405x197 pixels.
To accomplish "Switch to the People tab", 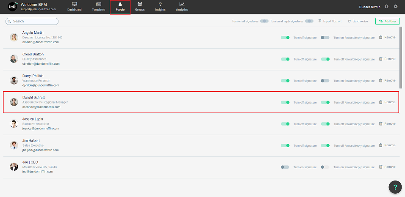I will [120, 7].
